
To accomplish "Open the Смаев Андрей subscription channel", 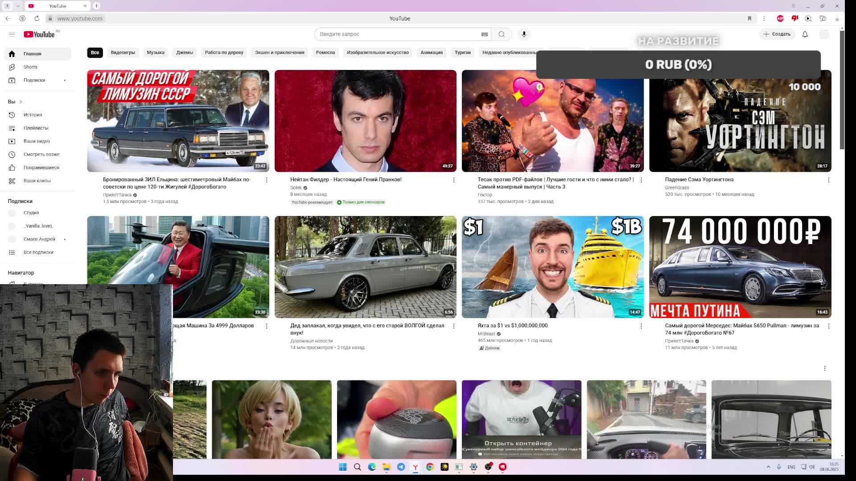I will tap(38, 239).
